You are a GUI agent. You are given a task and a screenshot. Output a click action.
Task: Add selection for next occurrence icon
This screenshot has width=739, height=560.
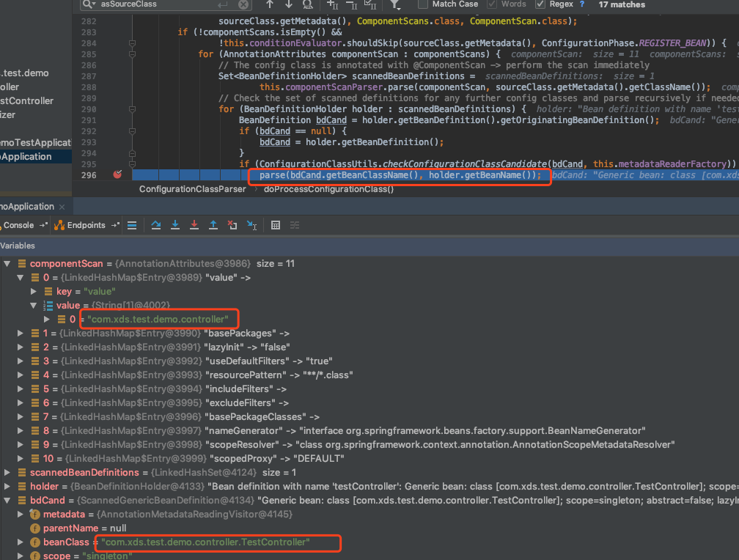pos(332,4)
